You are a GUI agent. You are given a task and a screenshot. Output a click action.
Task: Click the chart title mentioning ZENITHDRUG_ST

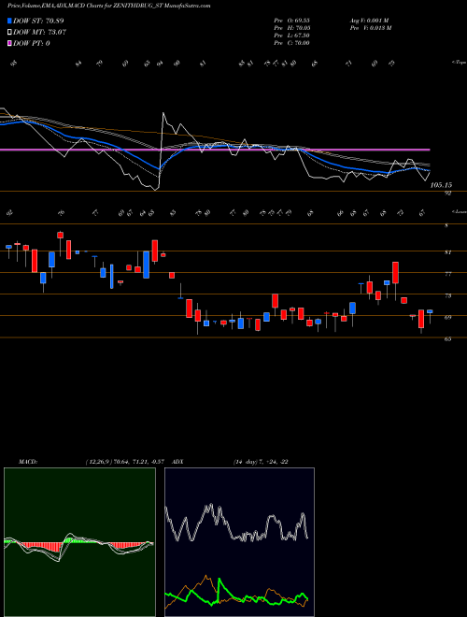click(x=109, y=6)
